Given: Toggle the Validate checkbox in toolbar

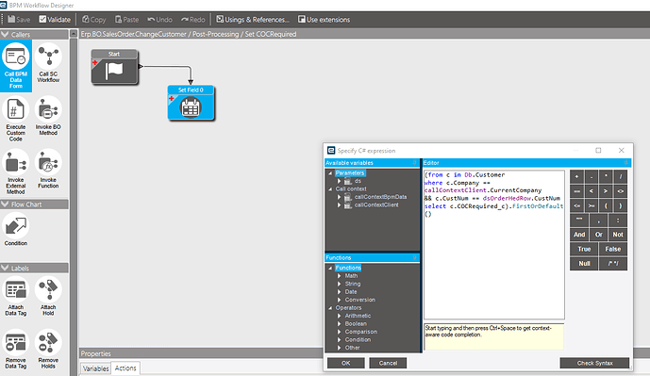Looking at the screenshot, I should pos(55,20).
